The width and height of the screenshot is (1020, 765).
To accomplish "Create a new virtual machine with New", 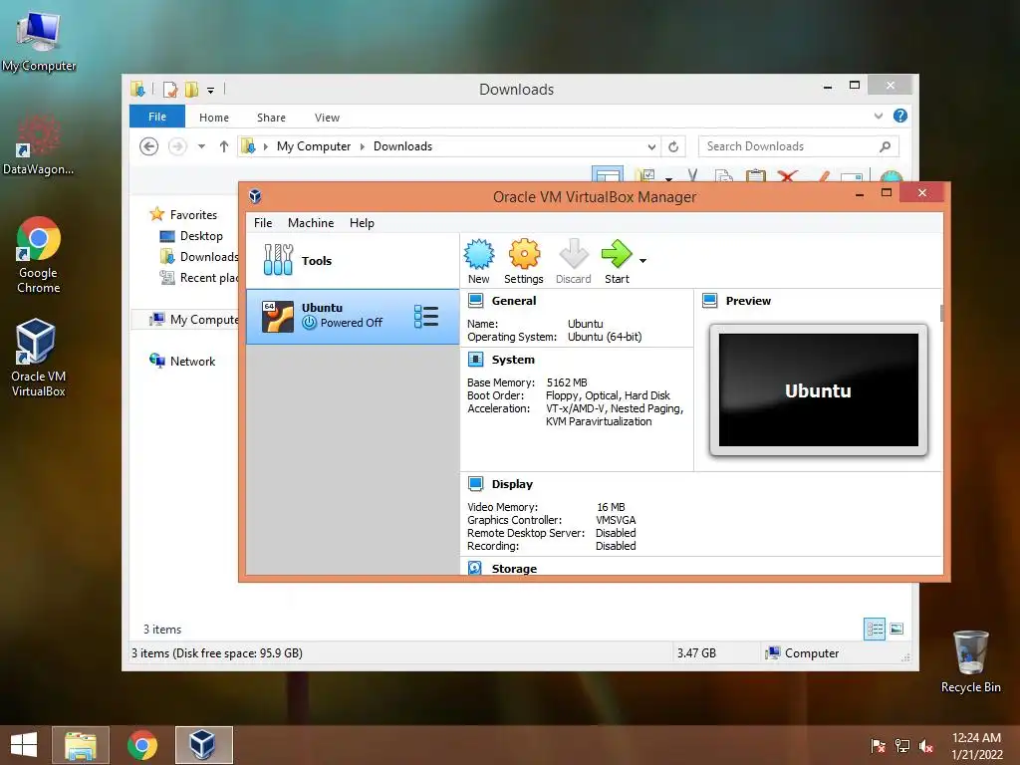I will [x=479, y=262].
